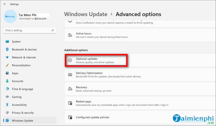The height and width of the screenshot is (126, 216).
Task: Click 'Feature, quality, and driver updates' text
Action: [x=95, y=62]
